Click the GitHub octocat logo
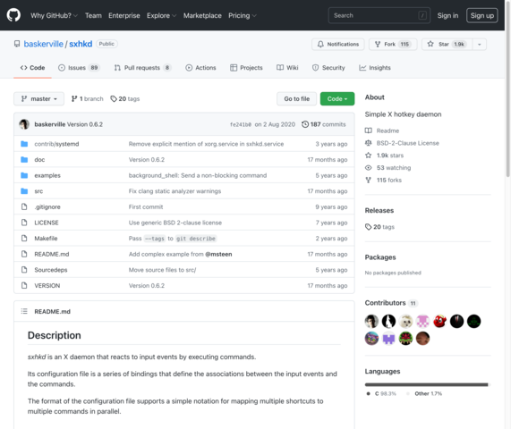The width and height of the screenshot is (511, 429). 13,15
